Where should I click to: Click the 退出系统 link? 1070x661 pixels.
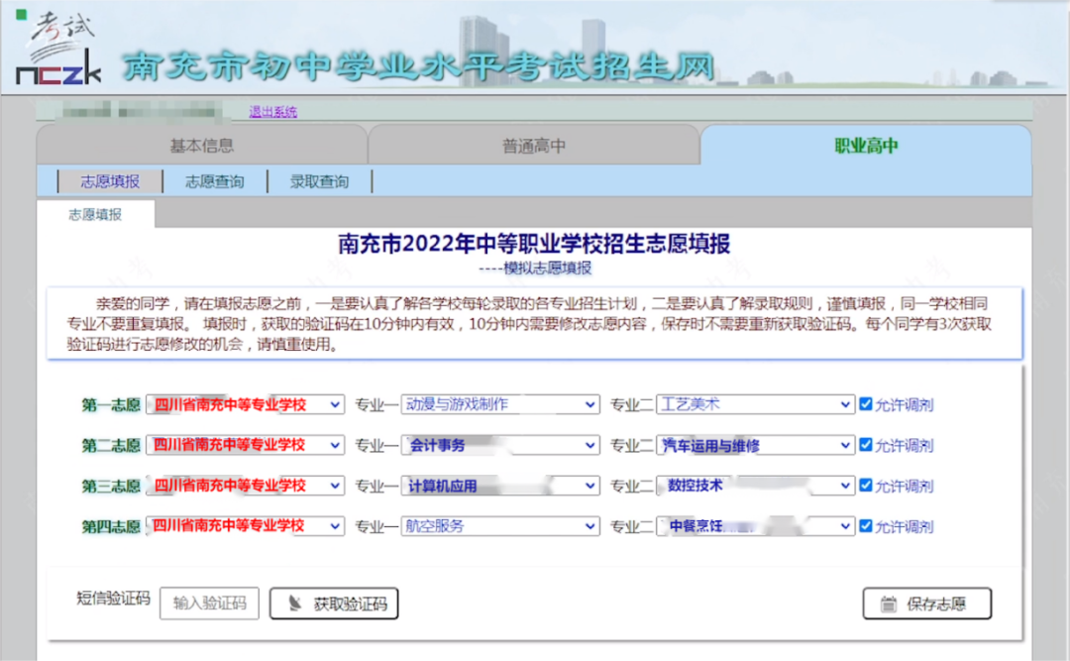(x=271, y=111)
